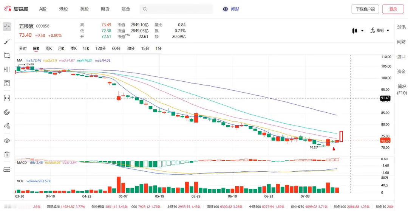This screenshot has width=408, height=211.
Task: Click the 登录 login button
Action: coord(393,9)
